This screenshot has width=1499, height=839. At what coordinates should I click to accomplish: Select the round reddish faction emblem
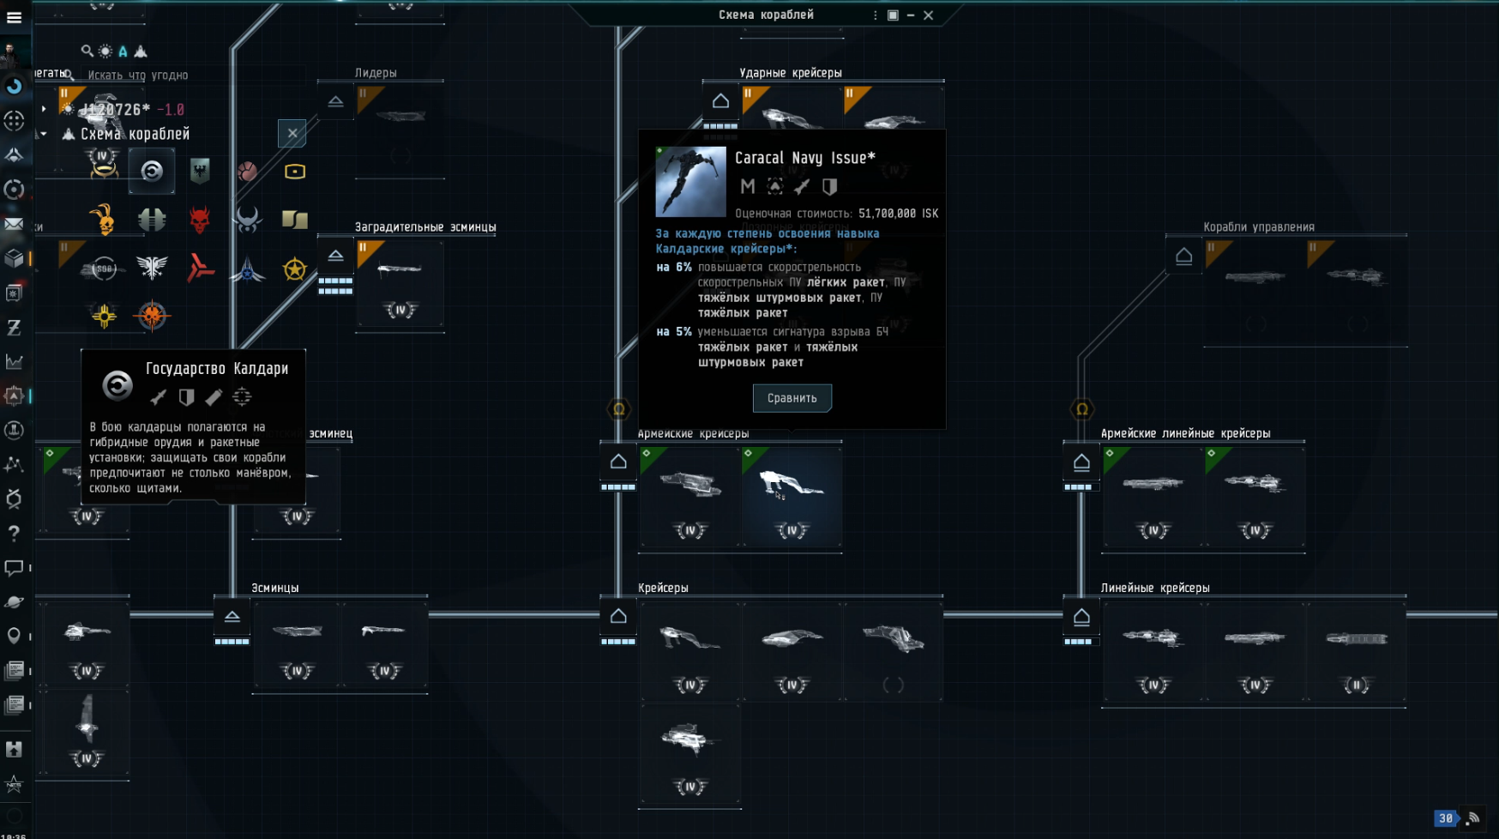(x=248, y=172)
